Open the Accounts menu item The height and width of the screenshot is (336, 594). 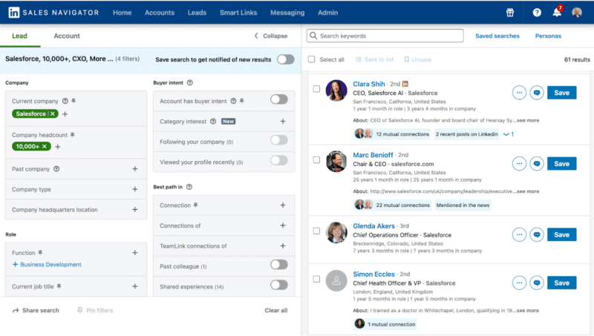pos(160,13)
